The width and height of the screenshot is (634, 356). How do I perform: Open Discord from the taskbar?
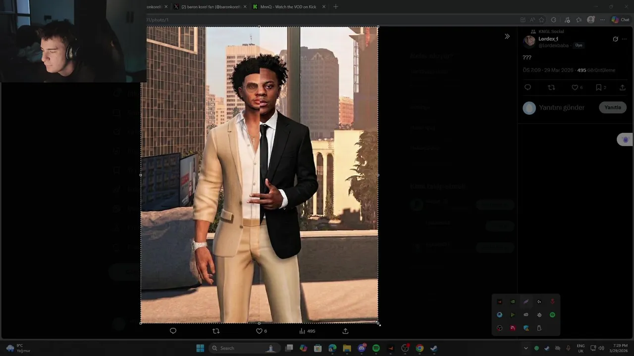click(362, 348)
